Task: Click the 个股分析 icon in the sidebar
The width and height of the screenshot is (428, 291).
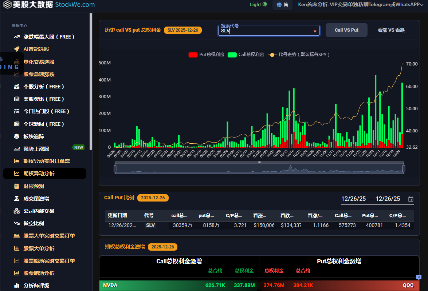Action: pyautogui.click(x=17, y=87)
